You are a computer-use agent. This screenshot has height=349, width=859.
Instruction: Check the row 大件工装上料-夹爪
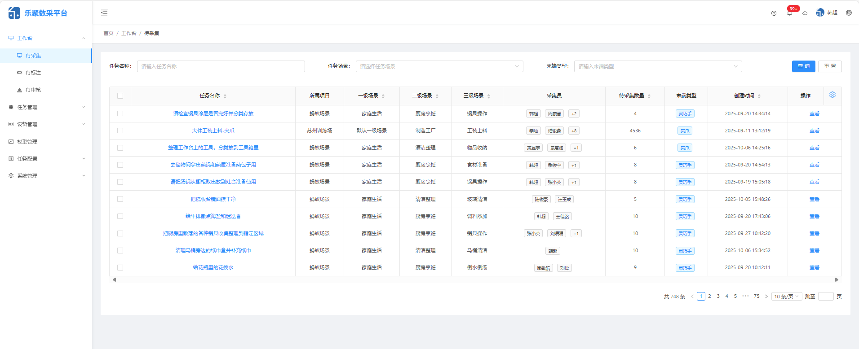click(120, 131)
